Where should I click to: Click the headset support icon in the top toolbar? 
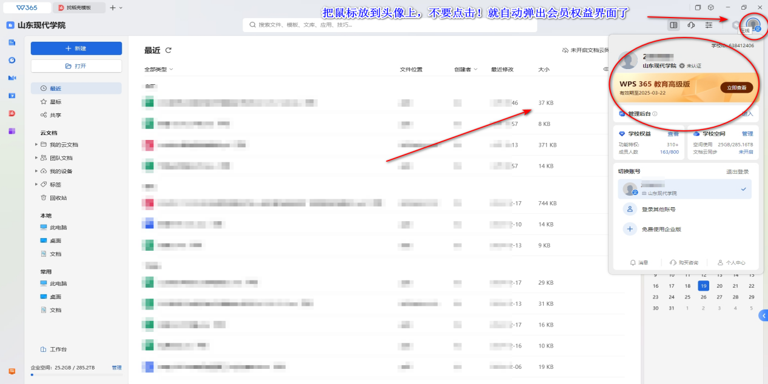691,25
